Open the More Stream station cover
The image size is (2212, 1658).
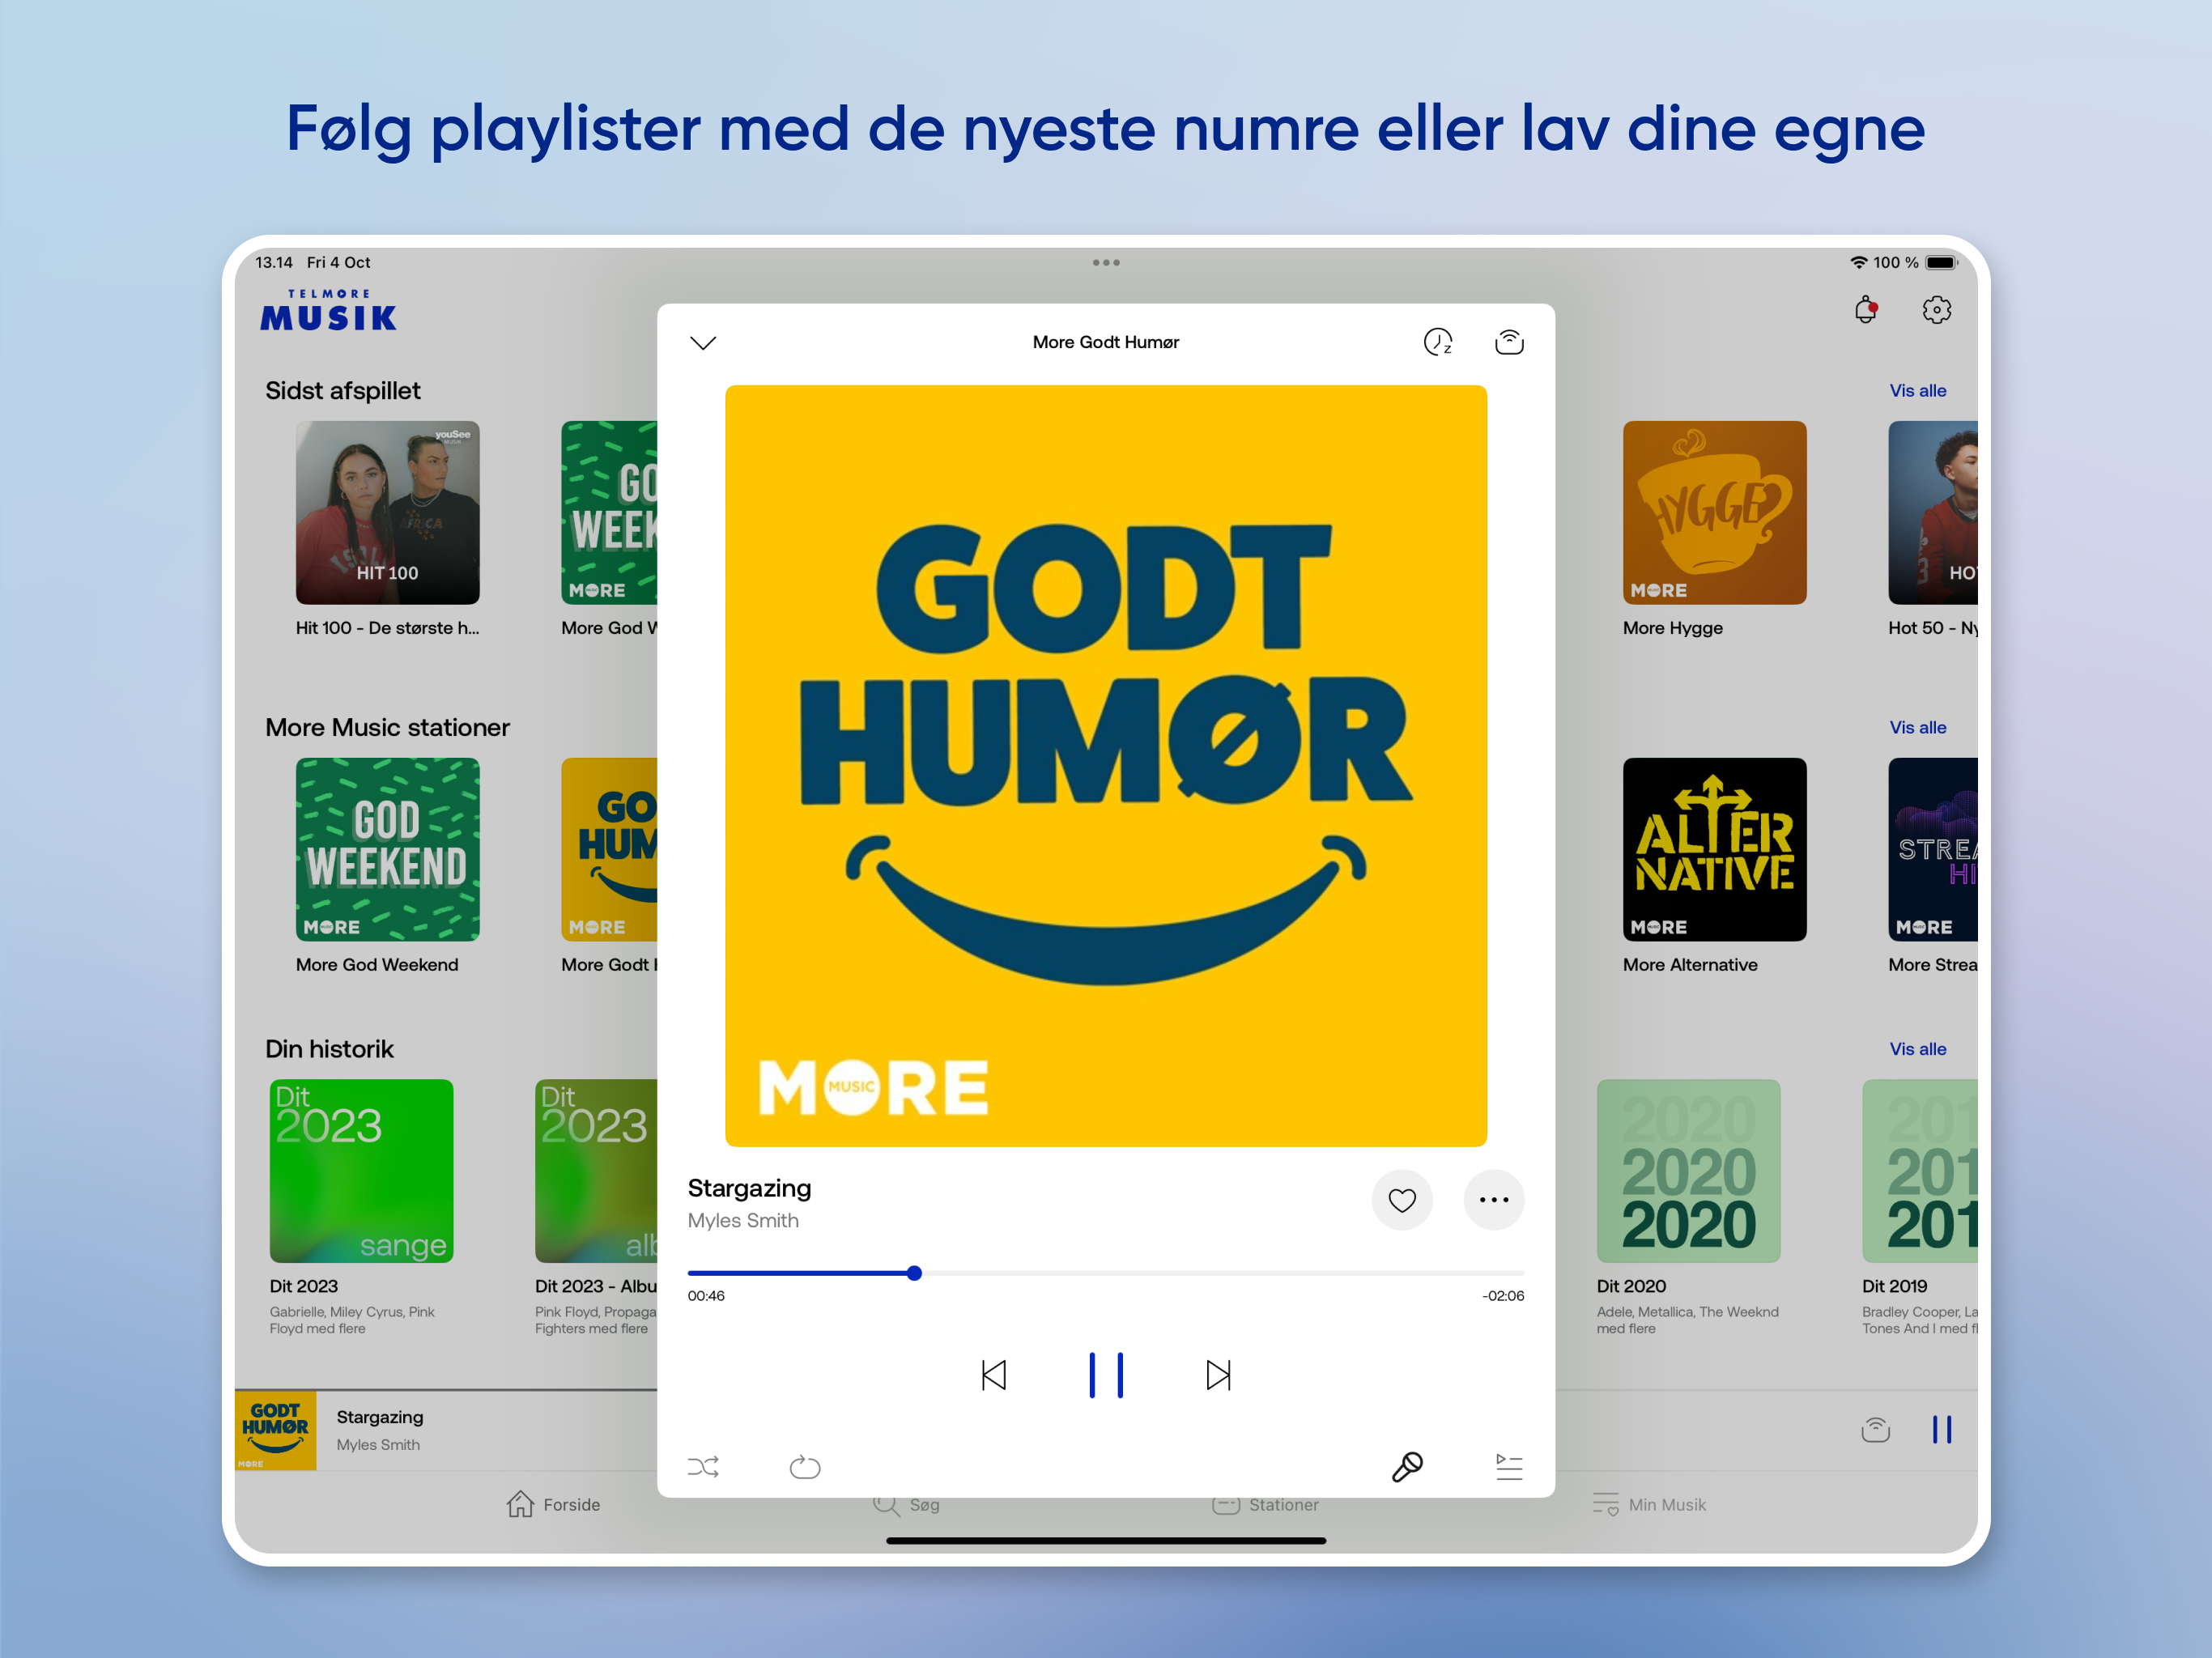click(1932, 849)
